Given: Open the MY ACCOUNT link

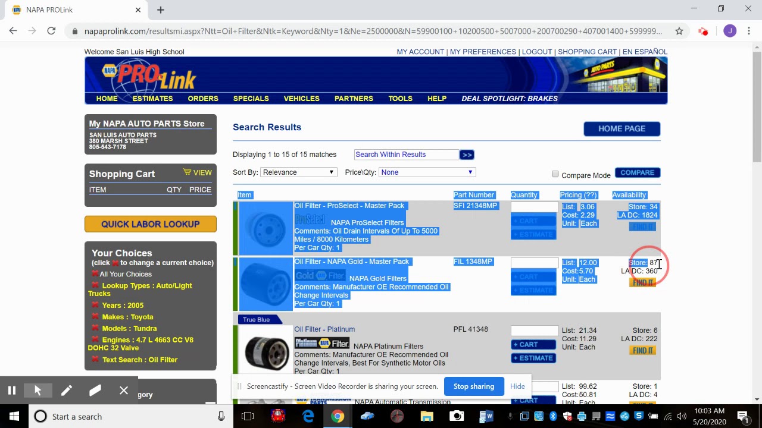Looking at the screenshot, I should (x=420, y=52).
